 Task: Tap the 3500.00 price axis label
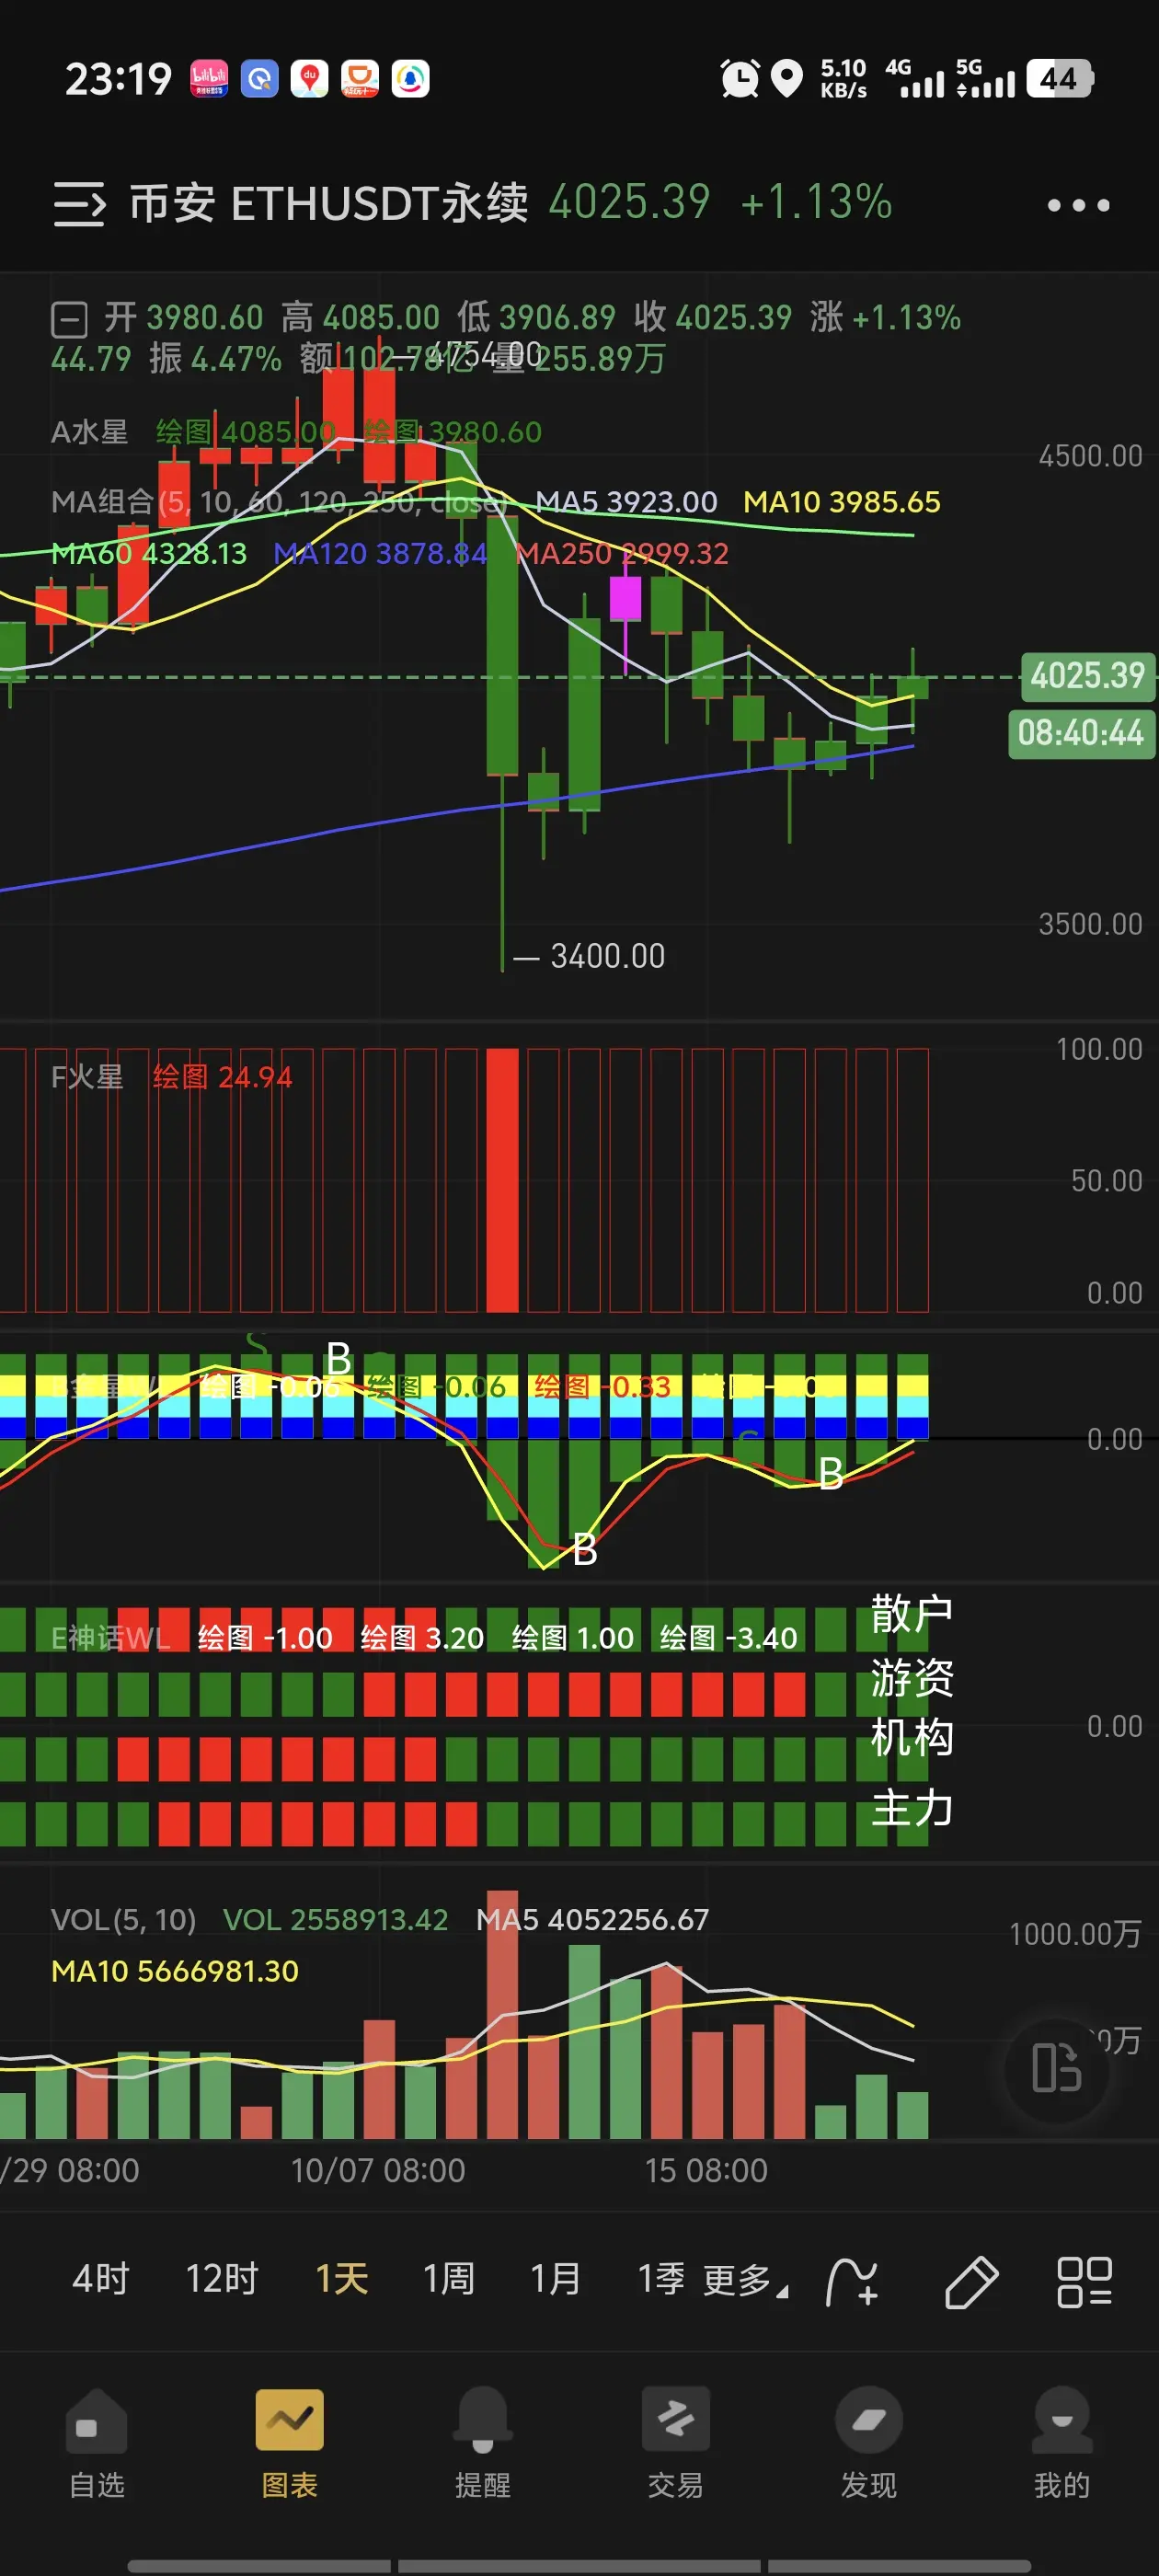pyautogui.click(x=1090, y=924)
